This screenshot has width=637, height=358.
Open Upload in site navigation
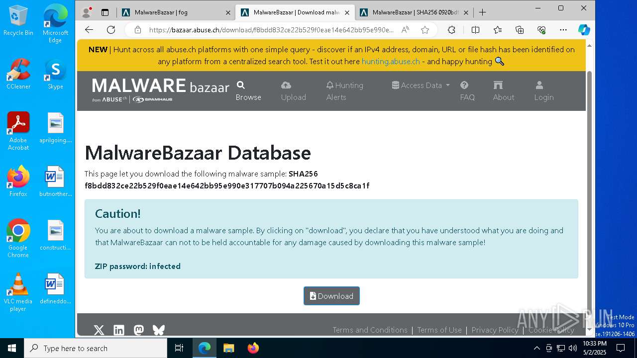[293, 91]
